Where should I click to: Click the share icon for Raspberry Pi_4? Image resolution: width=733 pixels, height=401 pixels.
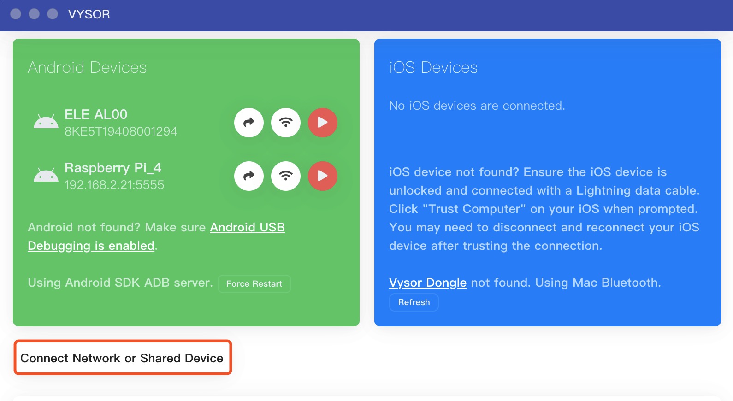249,176
